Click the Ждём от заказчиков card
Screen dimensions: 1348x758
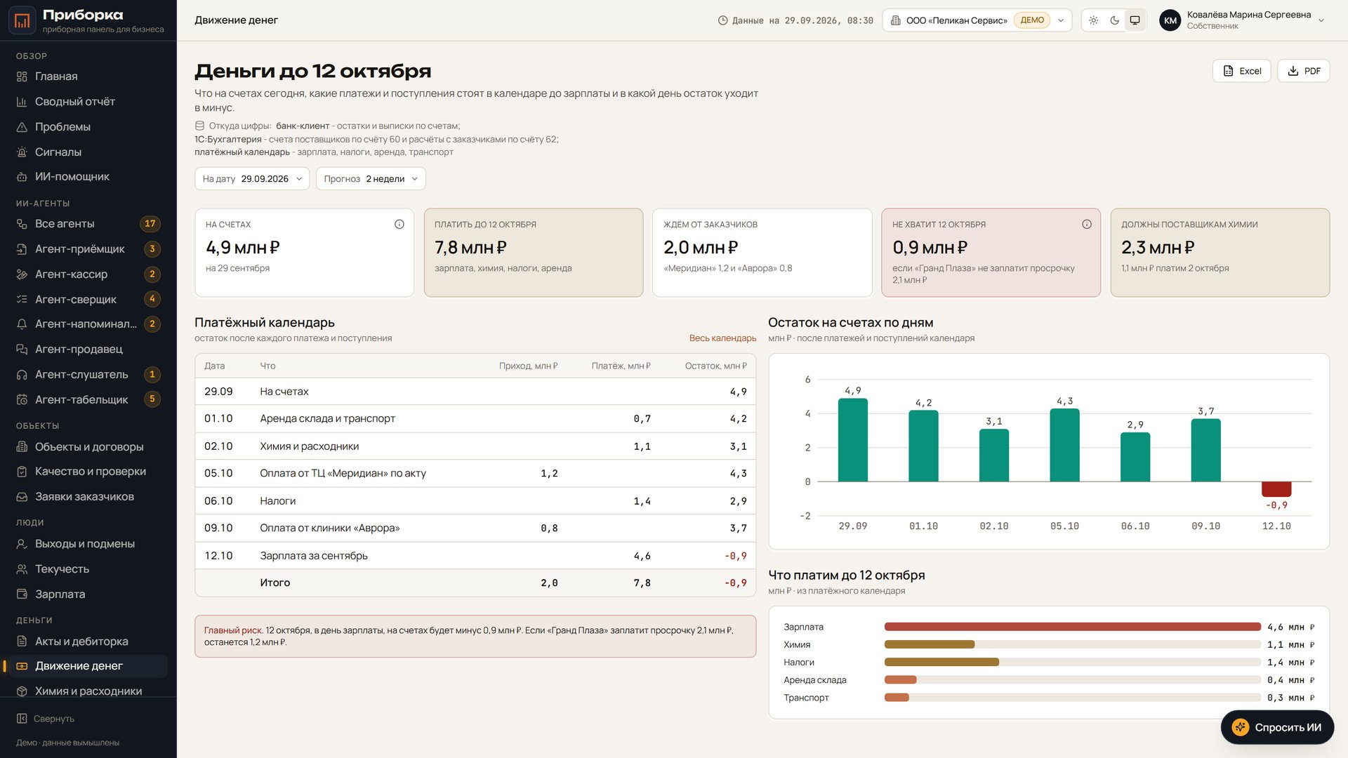762,253
